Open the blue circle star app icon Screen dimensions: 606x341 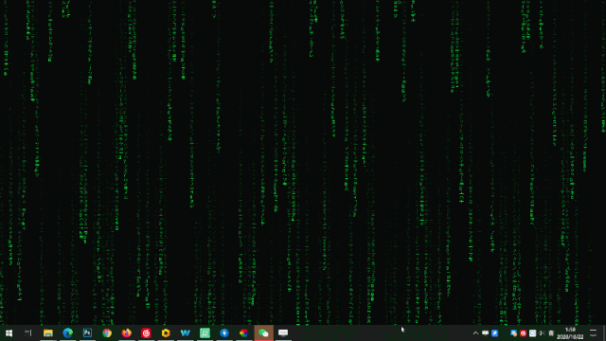224,332
